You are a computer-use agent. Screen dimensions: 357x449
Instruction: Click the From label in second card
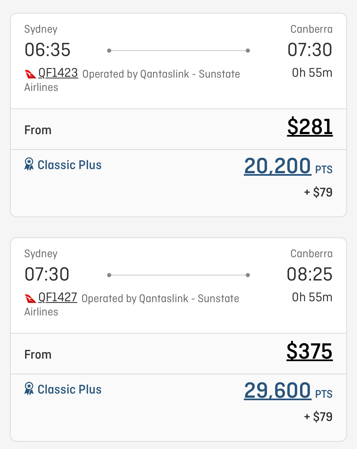click(38, 354)
